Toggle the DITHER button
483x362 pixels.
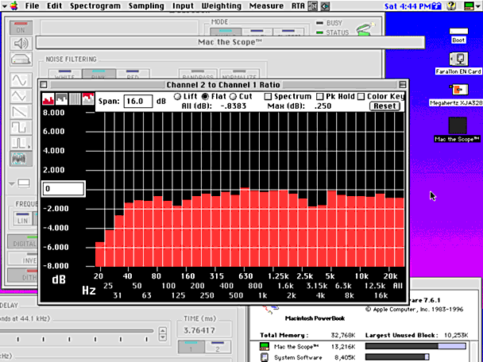point(22,274)
